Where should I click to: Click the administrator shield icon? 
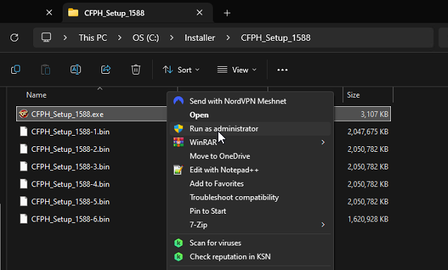(179, 129)
